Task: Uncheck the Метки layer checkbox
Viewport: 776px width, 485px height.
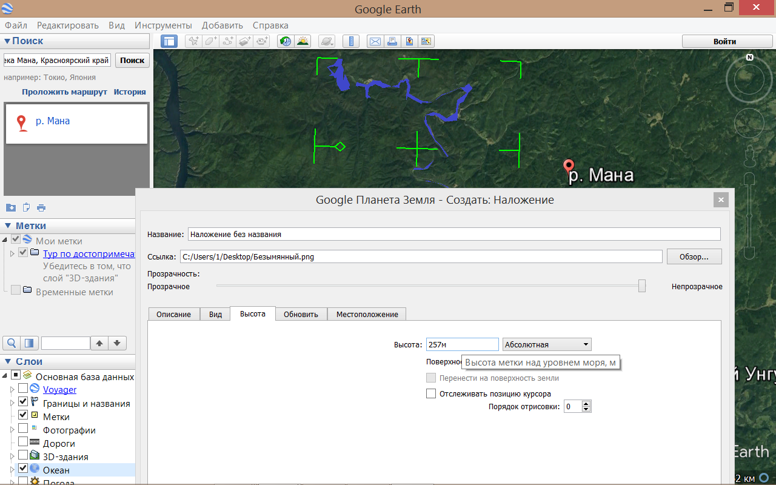Action: (23, 415)
